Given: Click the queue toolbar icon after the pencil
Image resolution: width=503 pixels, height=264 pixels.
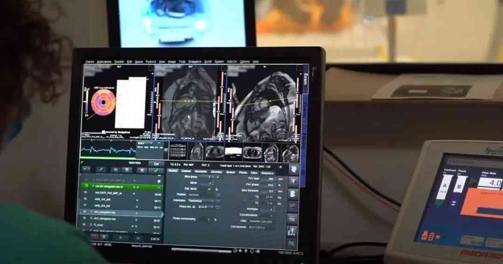Looking at the screenshot, I should coord(116,169).
